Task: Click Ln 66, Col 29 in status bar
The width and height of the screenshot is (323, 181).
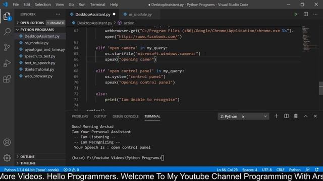Action: (227, 170)
